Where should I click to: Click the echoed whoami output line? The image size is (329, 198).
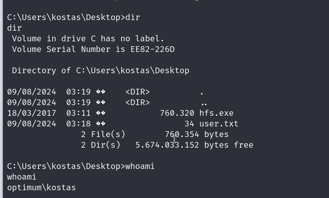22,177
